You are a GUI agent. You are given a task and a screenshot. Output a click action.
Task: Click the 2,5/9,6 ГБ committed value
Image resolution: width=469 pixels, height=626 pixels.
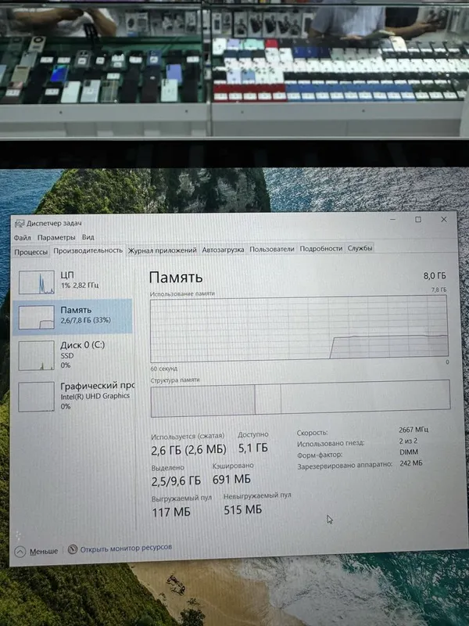point(176,481)
